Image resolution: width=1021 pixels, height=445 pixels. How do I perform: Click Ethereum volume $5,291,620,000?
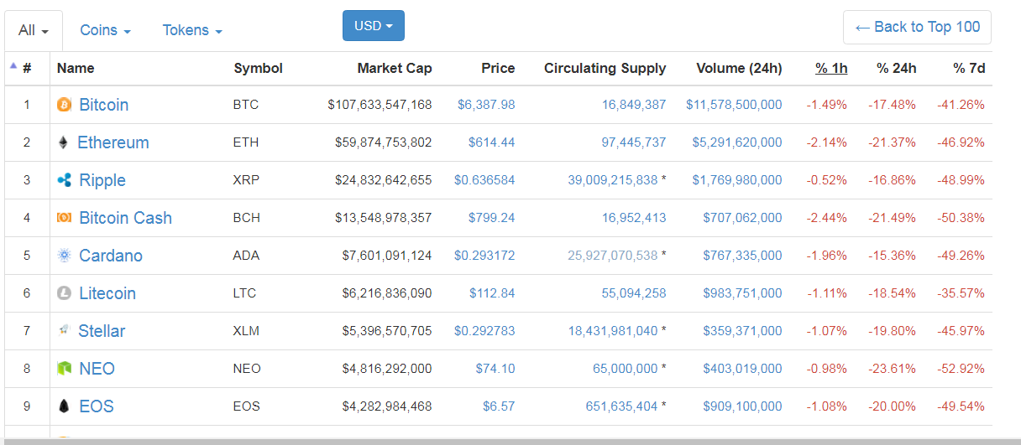[737, 142]
